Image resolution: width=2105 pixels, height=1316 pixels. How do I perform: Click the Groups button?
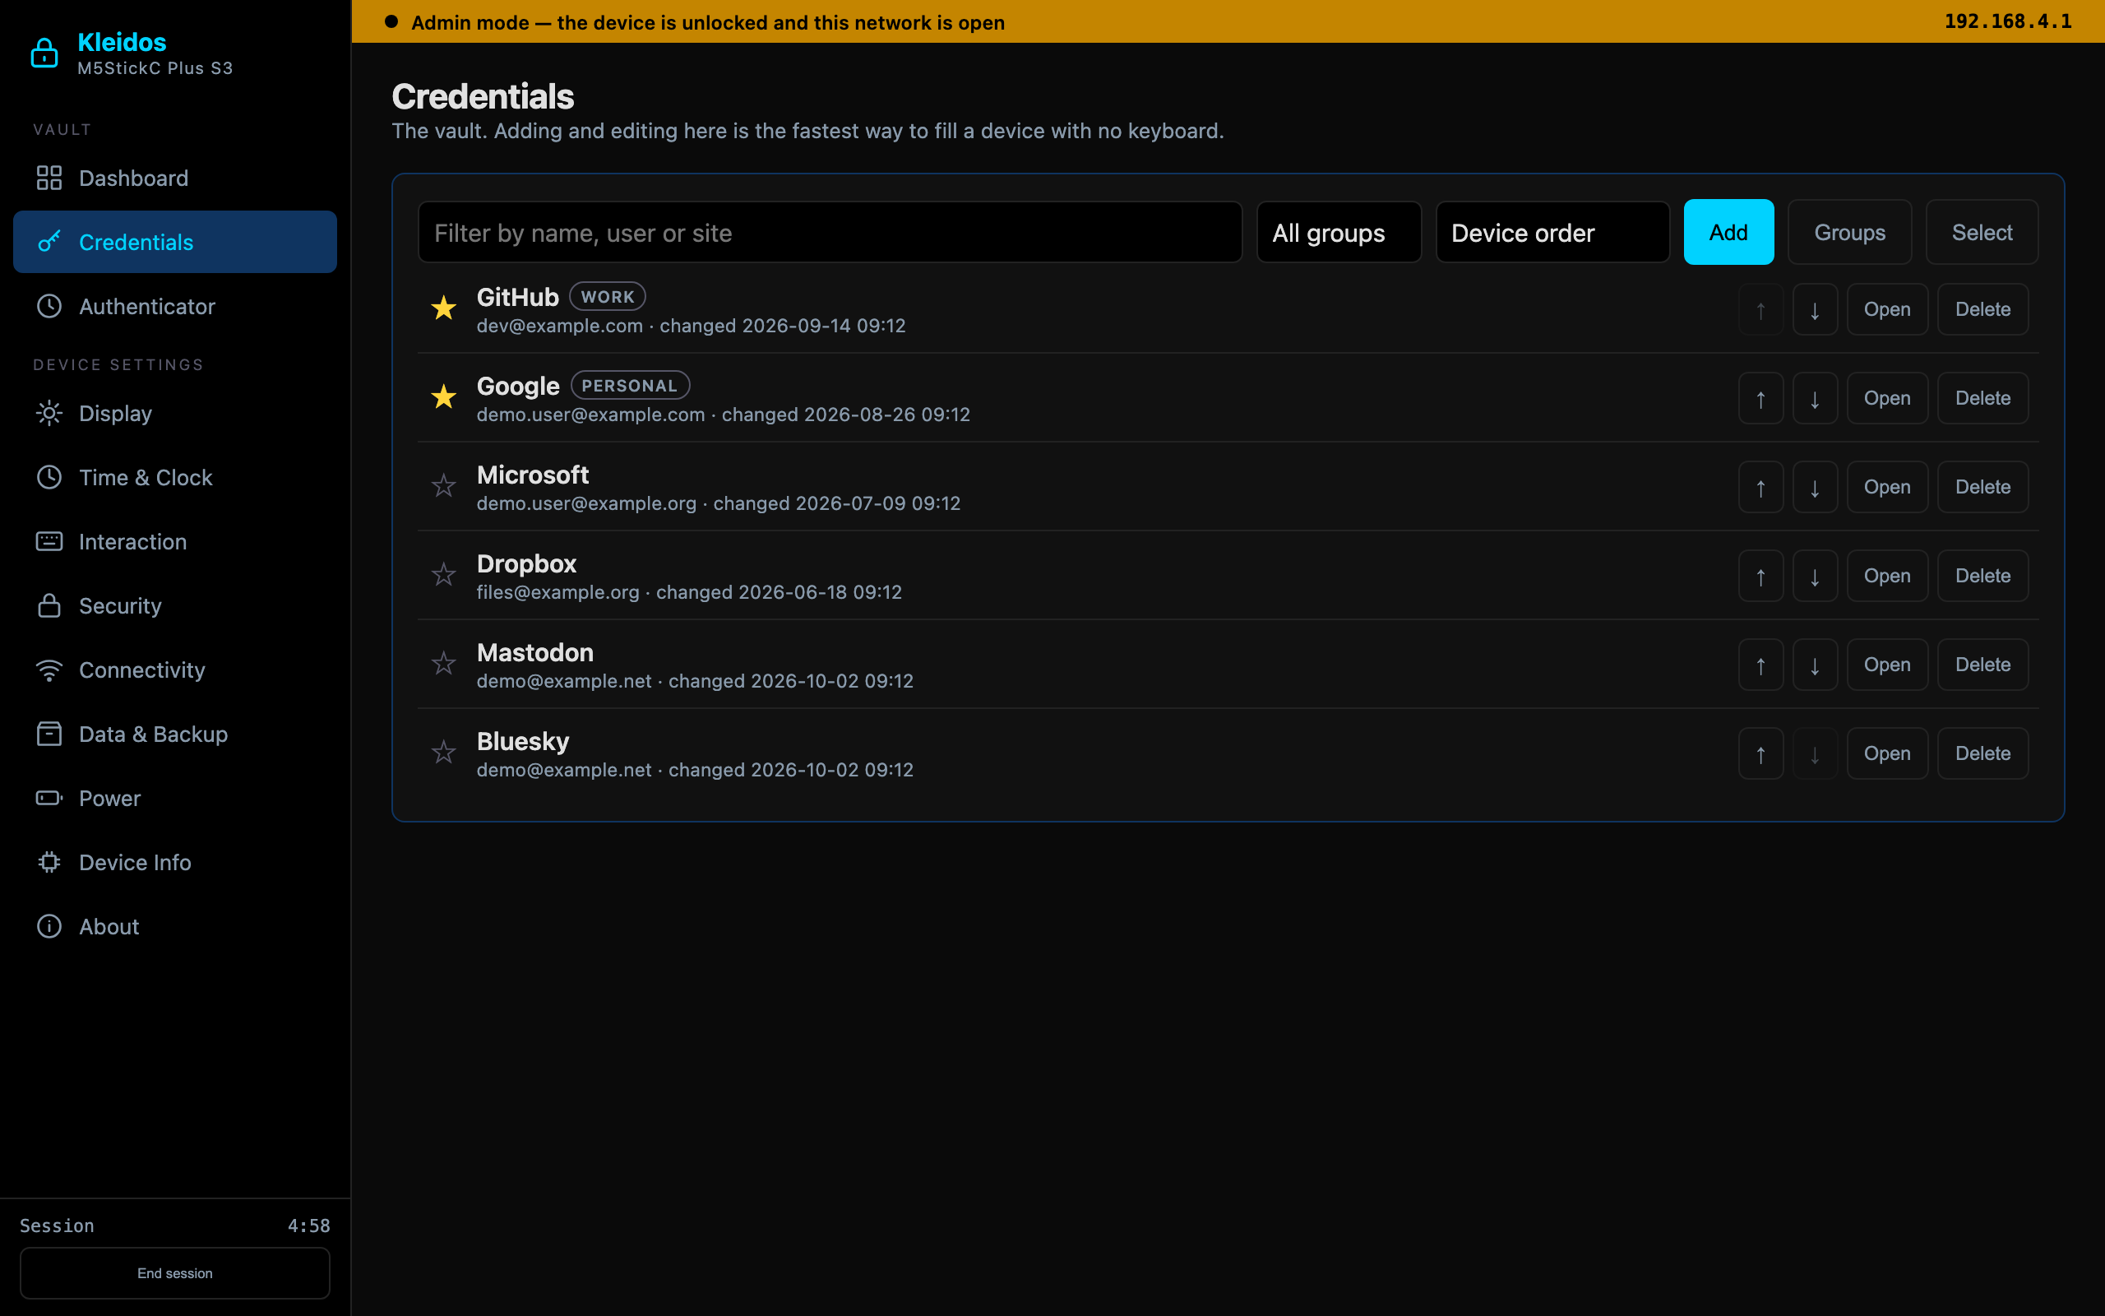click(1849, 233)
